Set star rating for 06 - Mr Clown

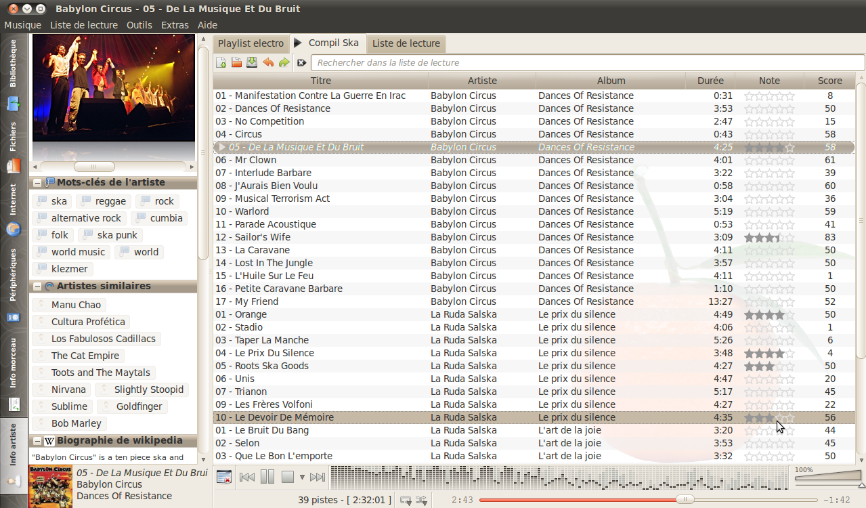pos(769,160)
